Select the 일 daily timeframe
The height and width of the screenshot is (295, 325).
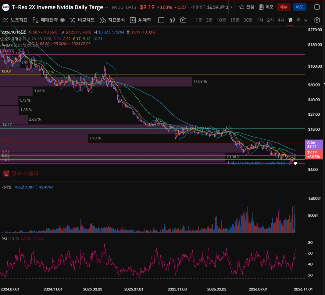(x=290, y=20)
